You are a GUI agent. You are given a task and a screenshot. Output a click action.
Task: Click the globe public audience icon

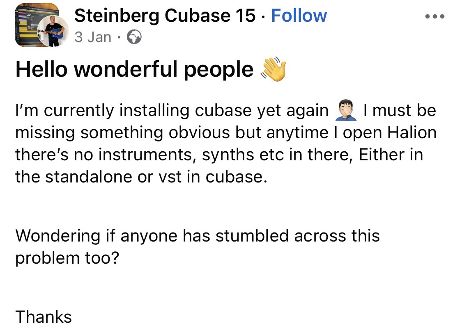(x=134, y=38)
